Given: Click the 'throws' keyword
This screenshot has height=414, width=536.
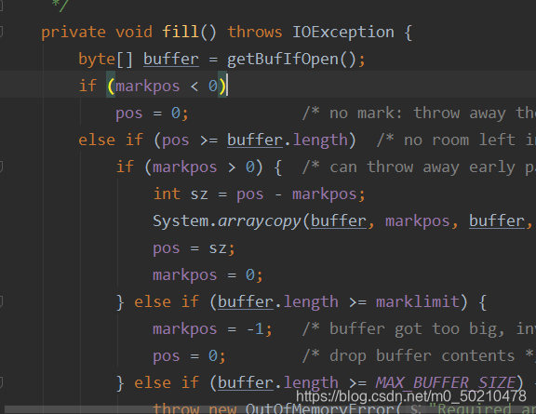Looking at the screenshot, I should (255, 33).
